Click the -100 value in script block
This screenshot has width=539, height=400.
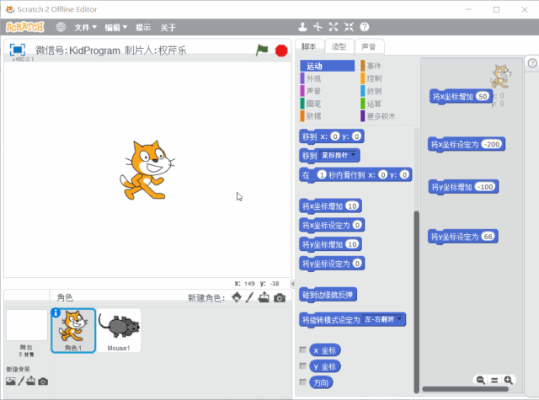click(x=485, y=187)
